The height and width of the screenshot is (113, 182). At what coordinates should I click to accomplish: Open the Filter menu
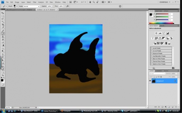tap(35, 2)
